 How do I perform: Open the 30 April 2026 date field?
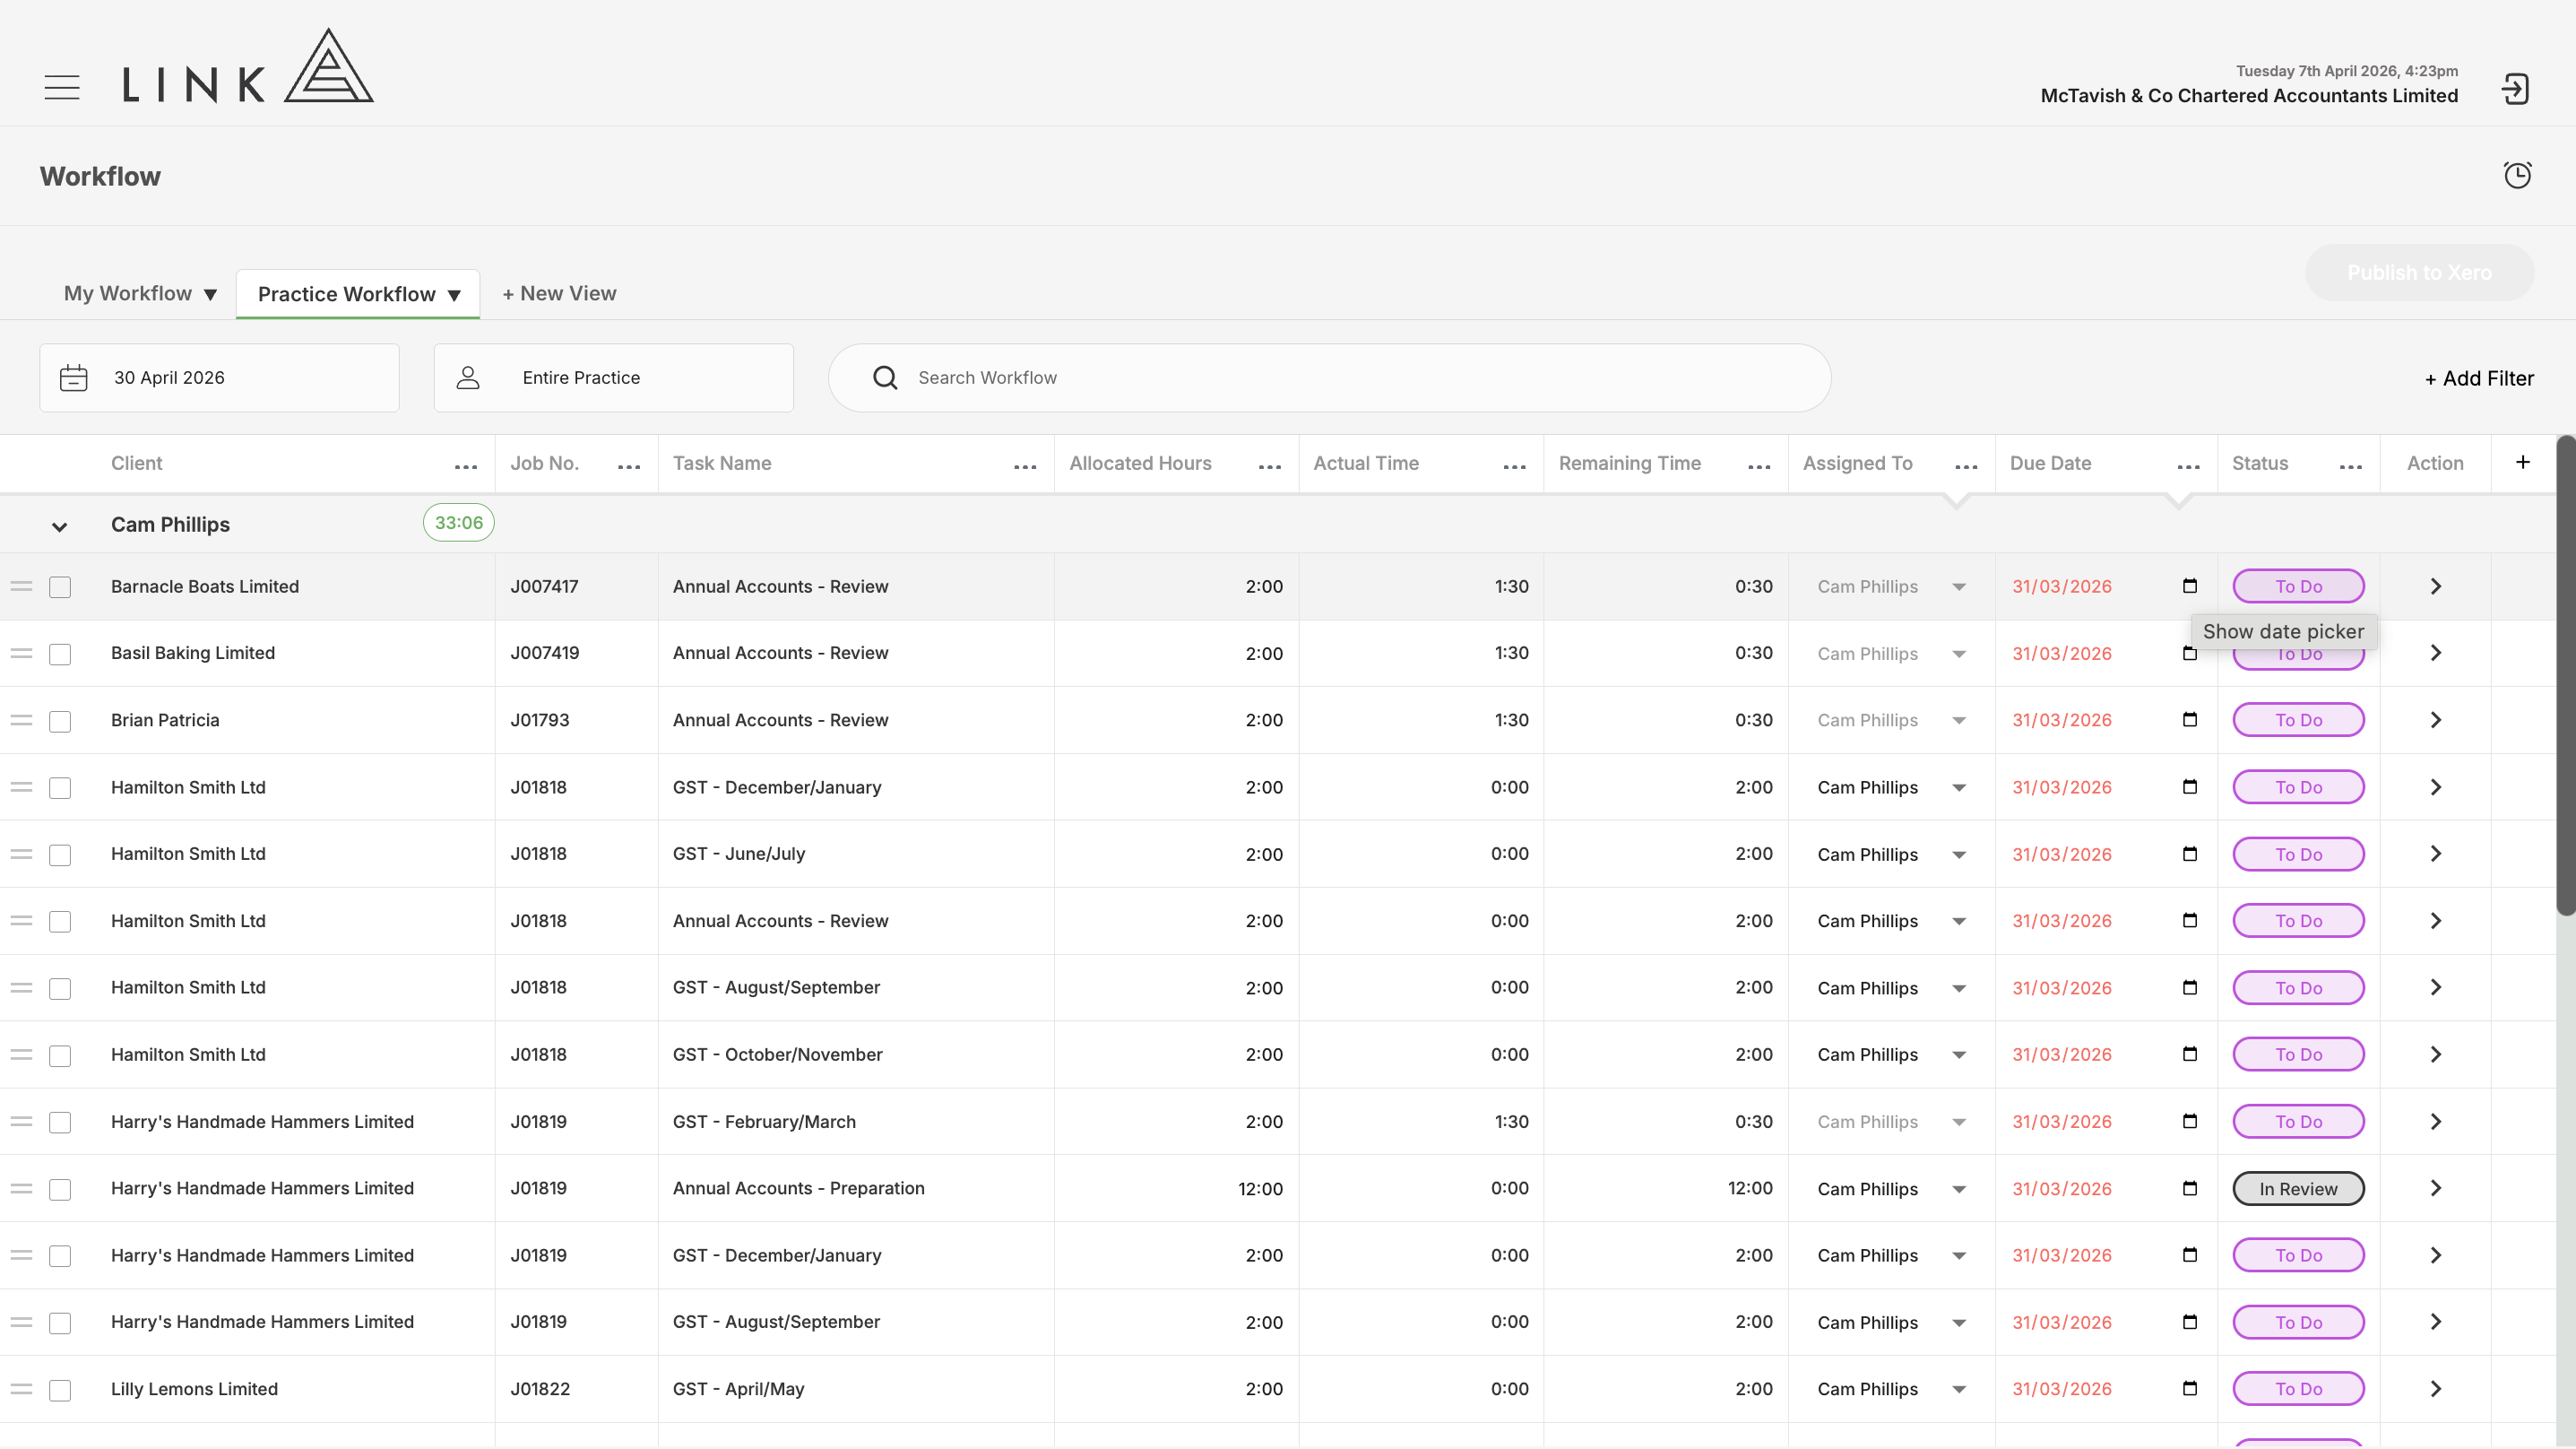coord(219,378)
